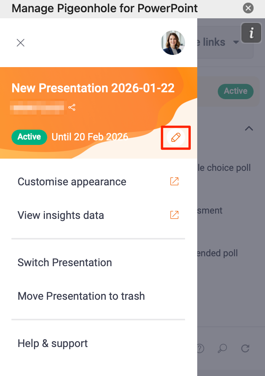Screen dimensions: 265x376
Task: Open the info "i" icon
Action: coord(251,34)
